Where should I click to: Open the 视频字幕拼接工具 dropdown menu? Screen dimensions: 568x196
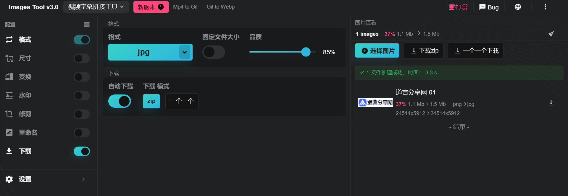point(96,7)
